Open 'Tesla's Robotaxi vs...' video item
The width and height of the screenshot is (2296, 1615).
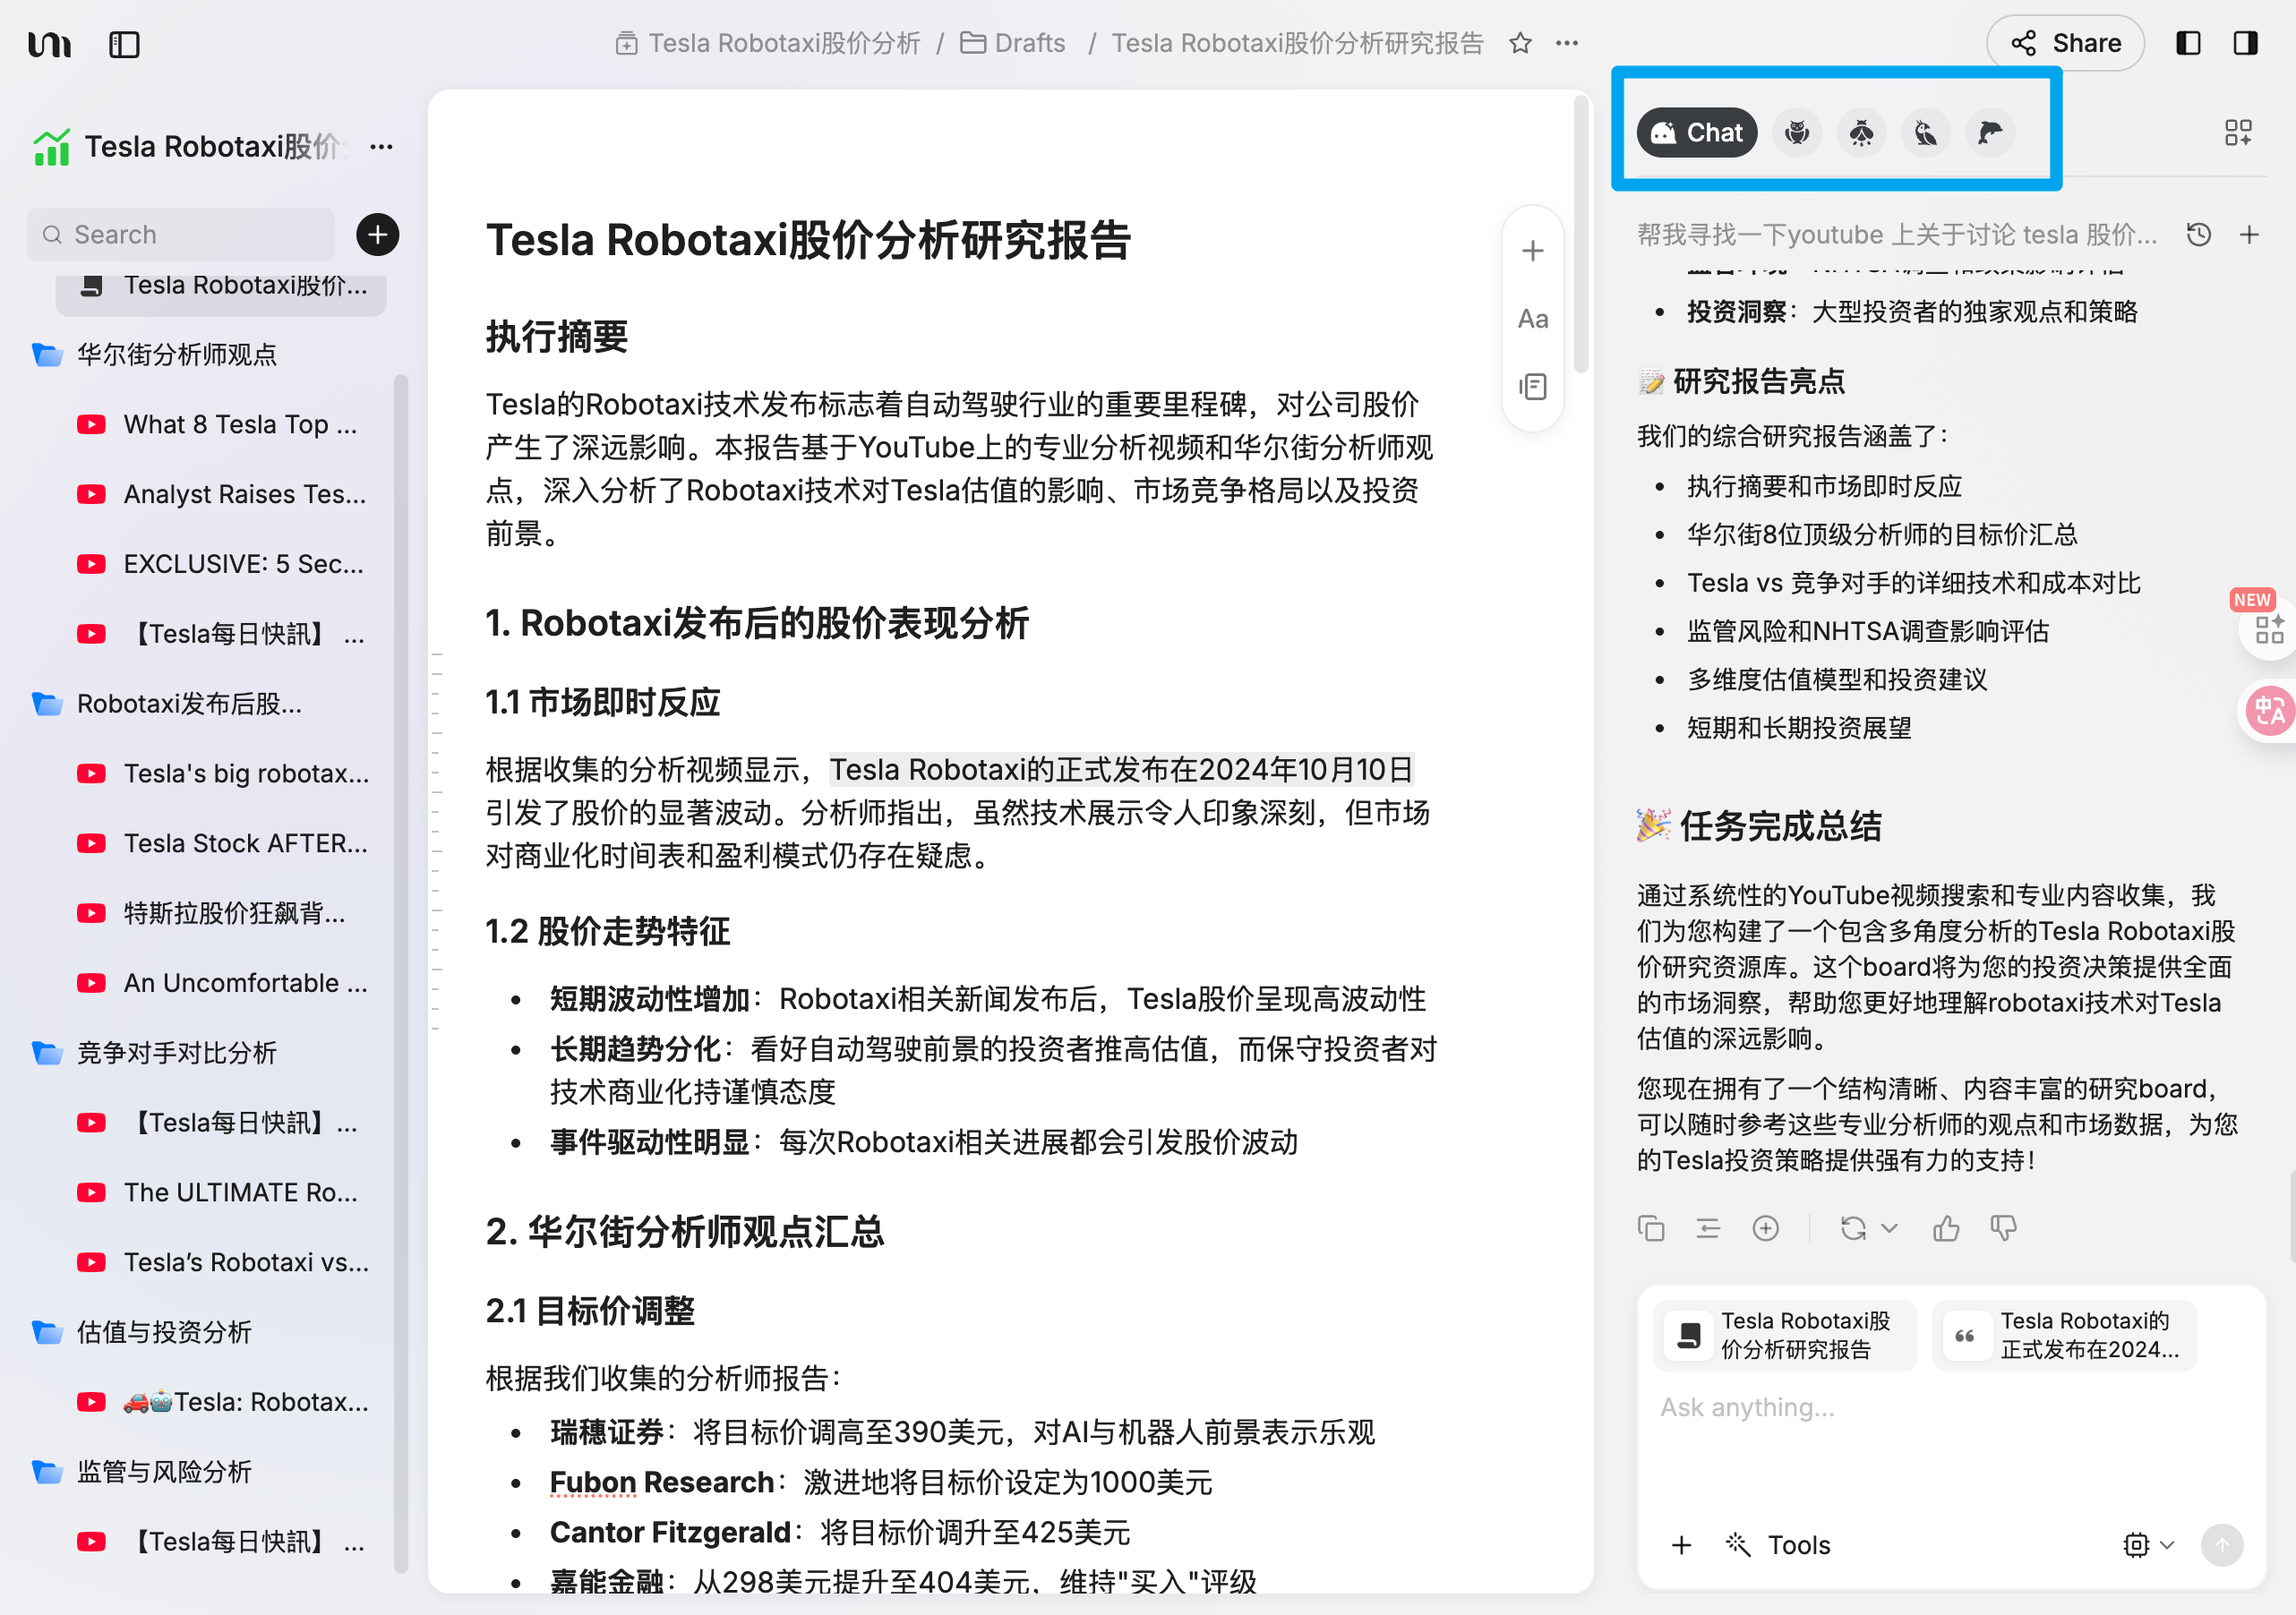click(220, 1263)
